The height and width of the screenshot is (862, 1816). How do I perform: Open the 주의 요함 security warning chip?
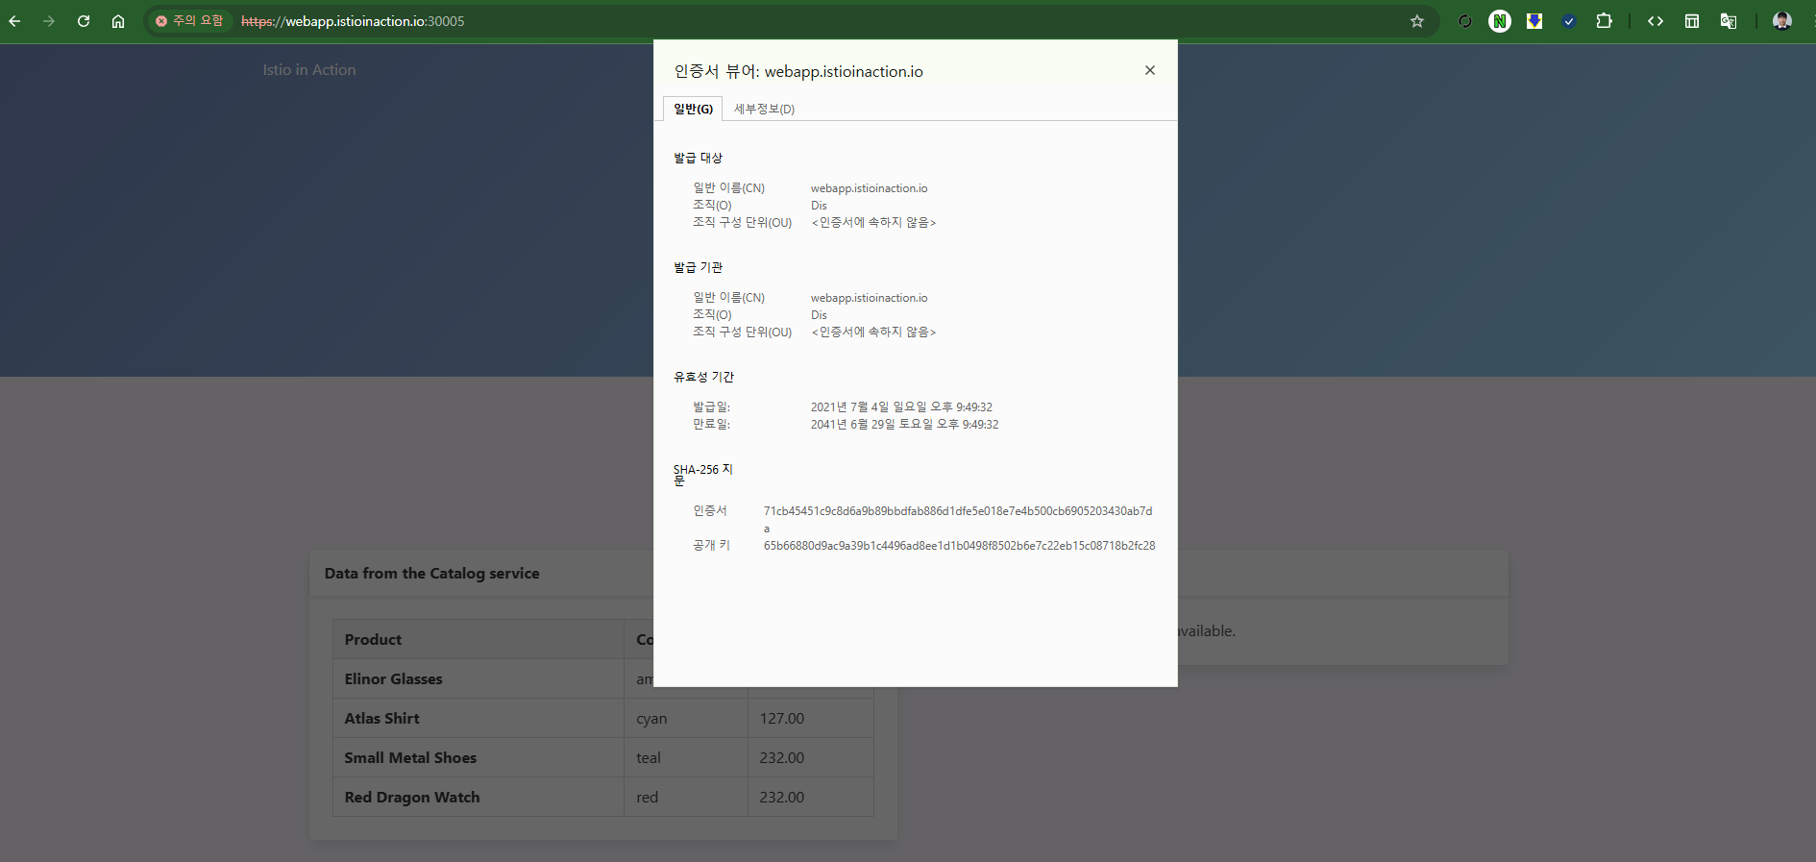pos(189,21)
